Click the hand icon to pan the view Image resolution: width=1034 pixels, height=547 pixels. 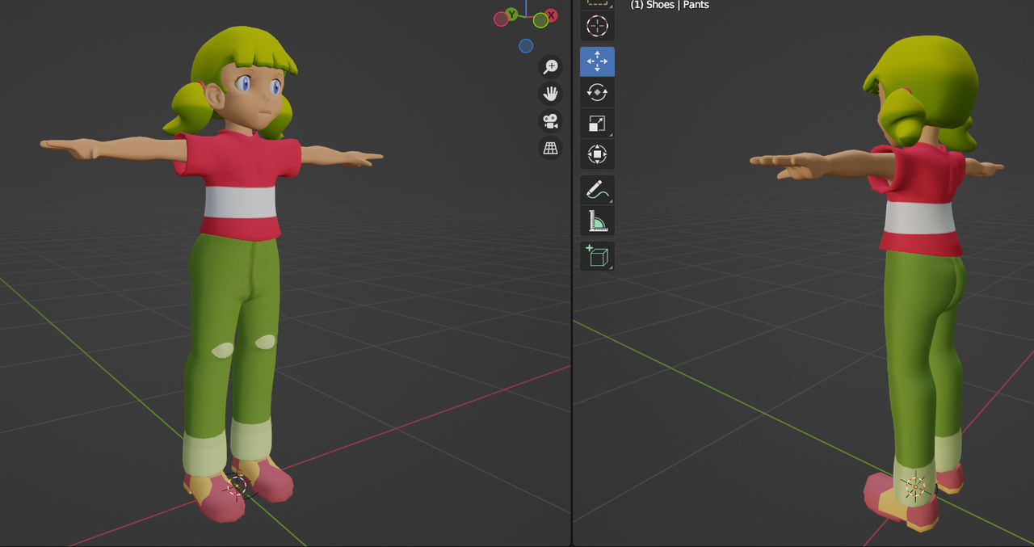point(550,93)
